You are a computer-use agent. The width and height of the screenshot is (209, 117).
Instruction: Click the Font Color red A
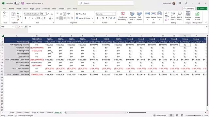pos(50,18)
